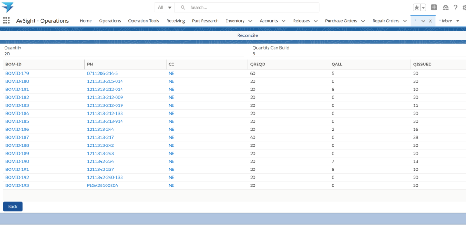The image size is (466, 225).
Task: Open the Purchase Orders tab
Action: pos(341,21)
